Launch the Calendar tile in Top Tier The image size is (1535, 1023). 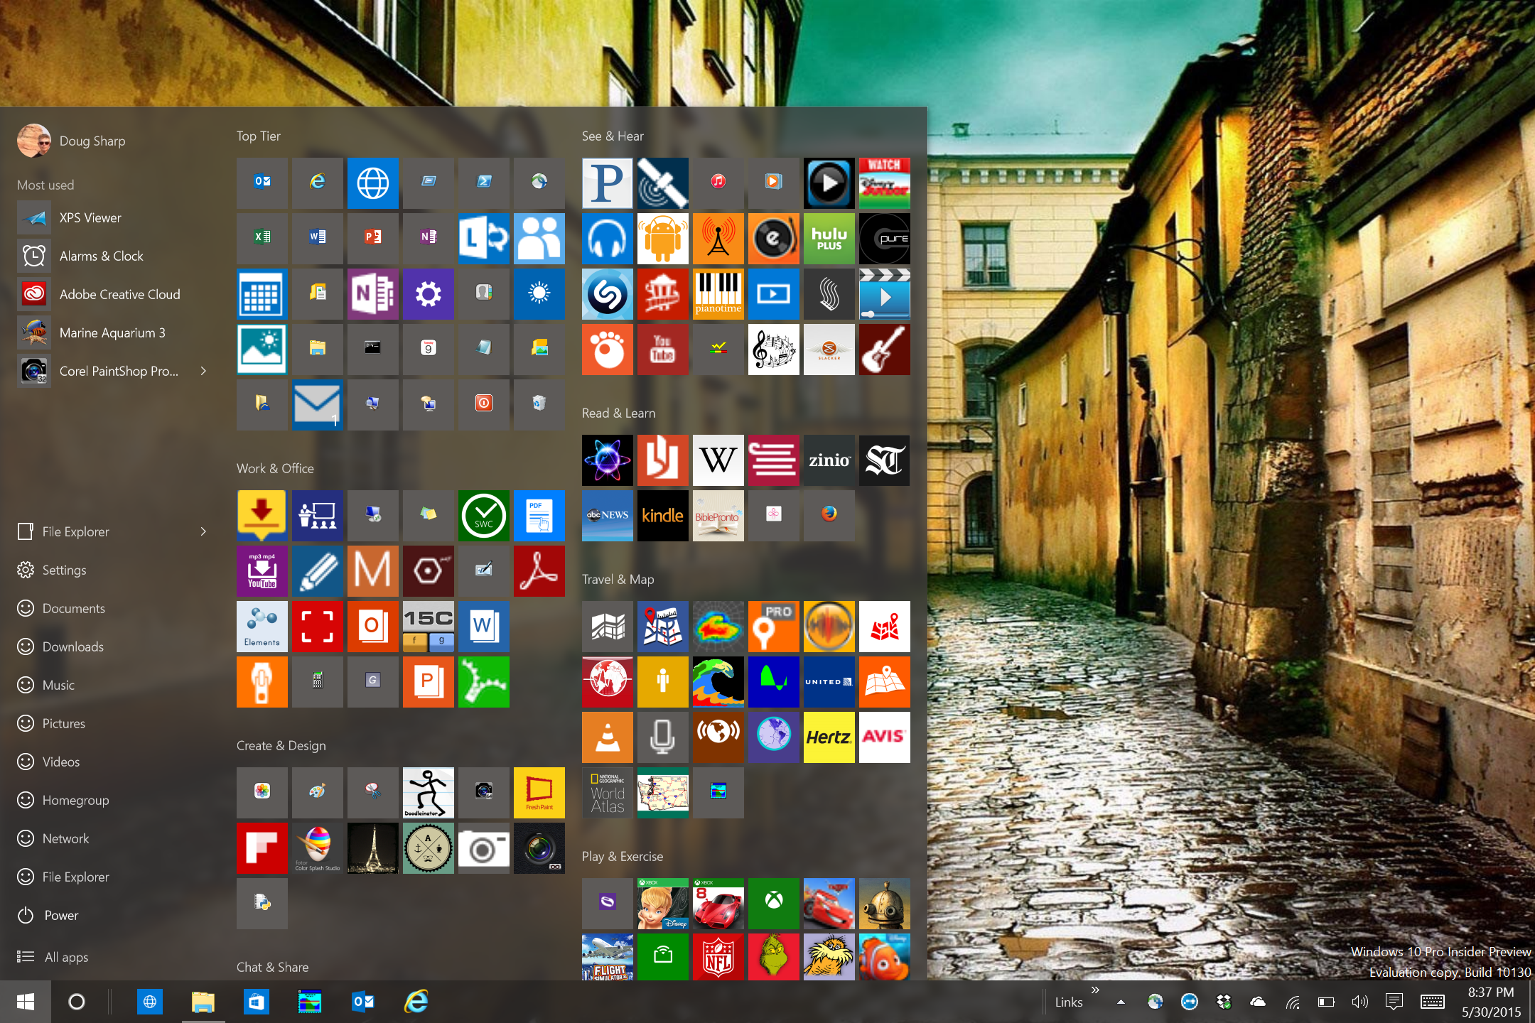pyautogui.click(x=262, y=293)
